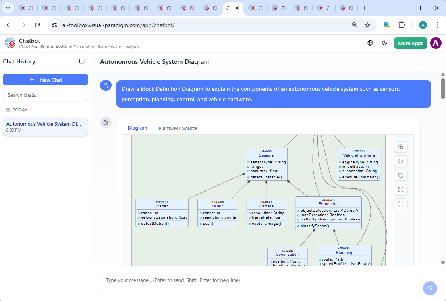Switch to the PlantUML Source tab
This screenshot has width=446, height=301.
(178, 128)
